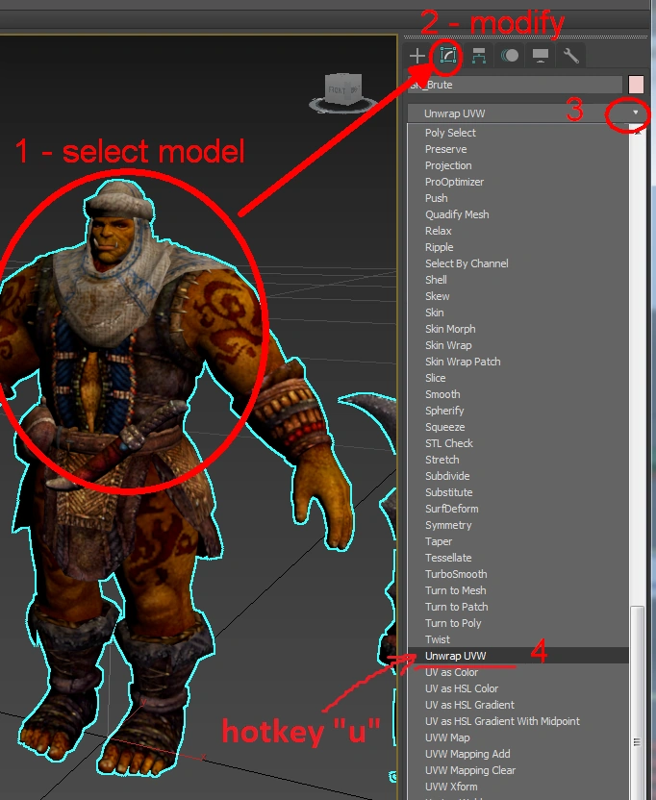Choose Shell from the list

(x=436, y=280)
